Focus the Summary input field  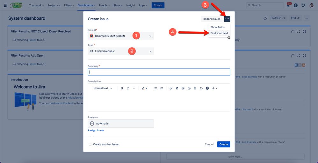click(159, 72)
